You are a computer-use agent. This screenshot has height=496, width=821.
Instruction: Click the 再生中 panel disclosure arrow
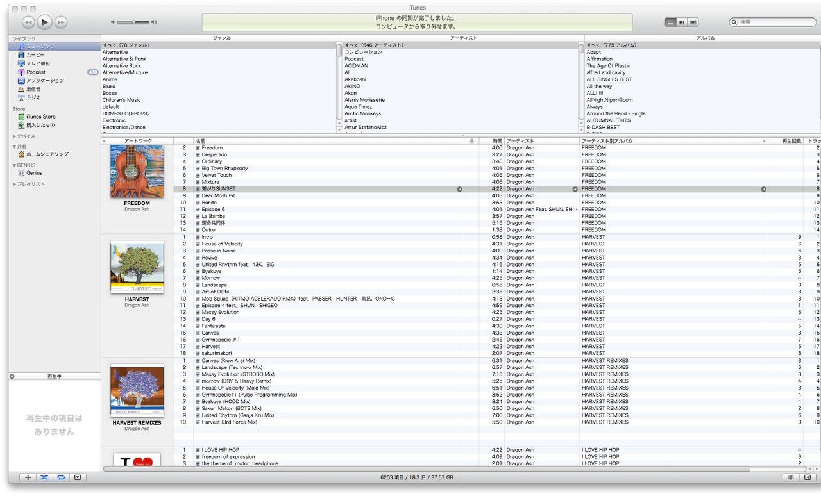coord(12,376)
